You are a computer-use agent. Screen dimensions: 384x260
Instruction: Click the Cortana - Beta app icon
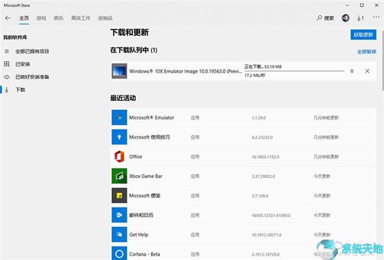(119, 254)
